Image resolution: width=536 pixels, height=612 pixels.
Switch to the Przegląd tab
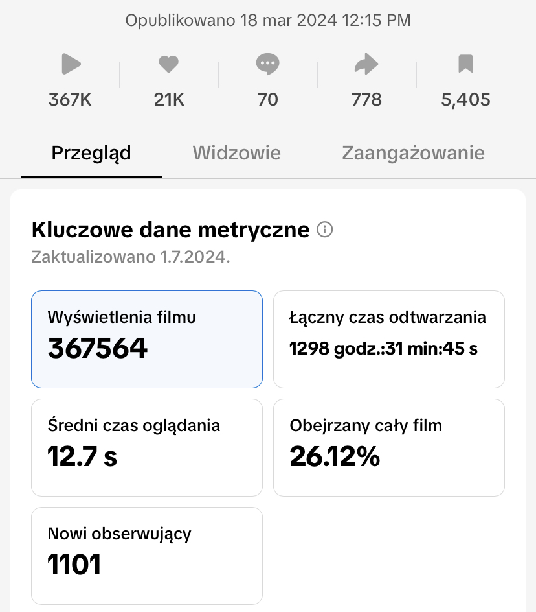click(91, 153)
